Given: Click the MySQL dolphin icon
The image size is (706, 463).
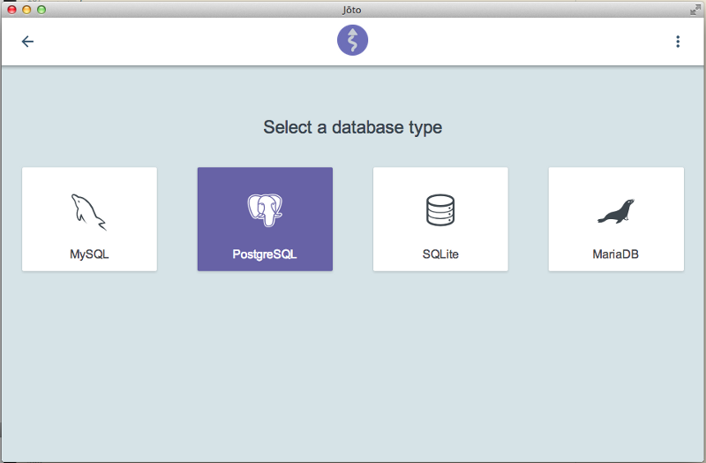Looking at the screenshot, I should 88,210.
